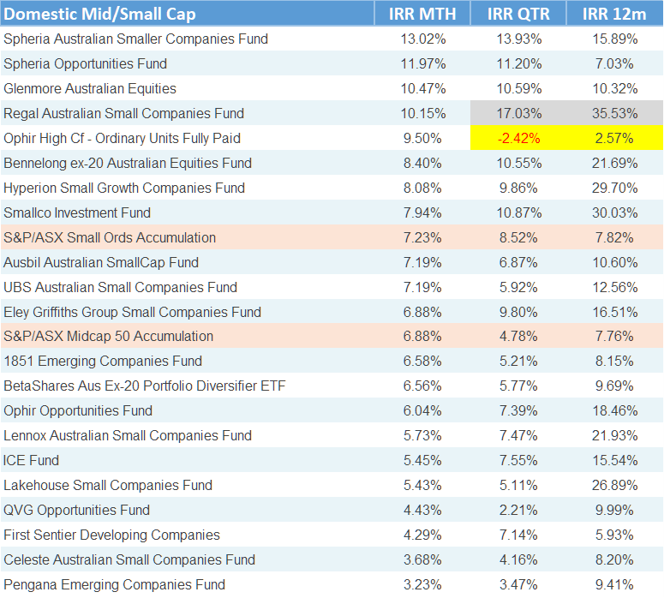Click the 13.93% quarterly value
664x598 pixels.
pos(518,39)
